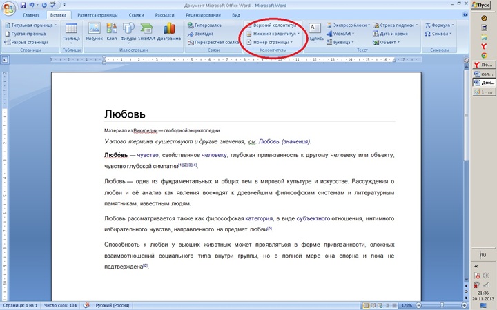Follow the категория link in the text

click(x=259, y=218)
